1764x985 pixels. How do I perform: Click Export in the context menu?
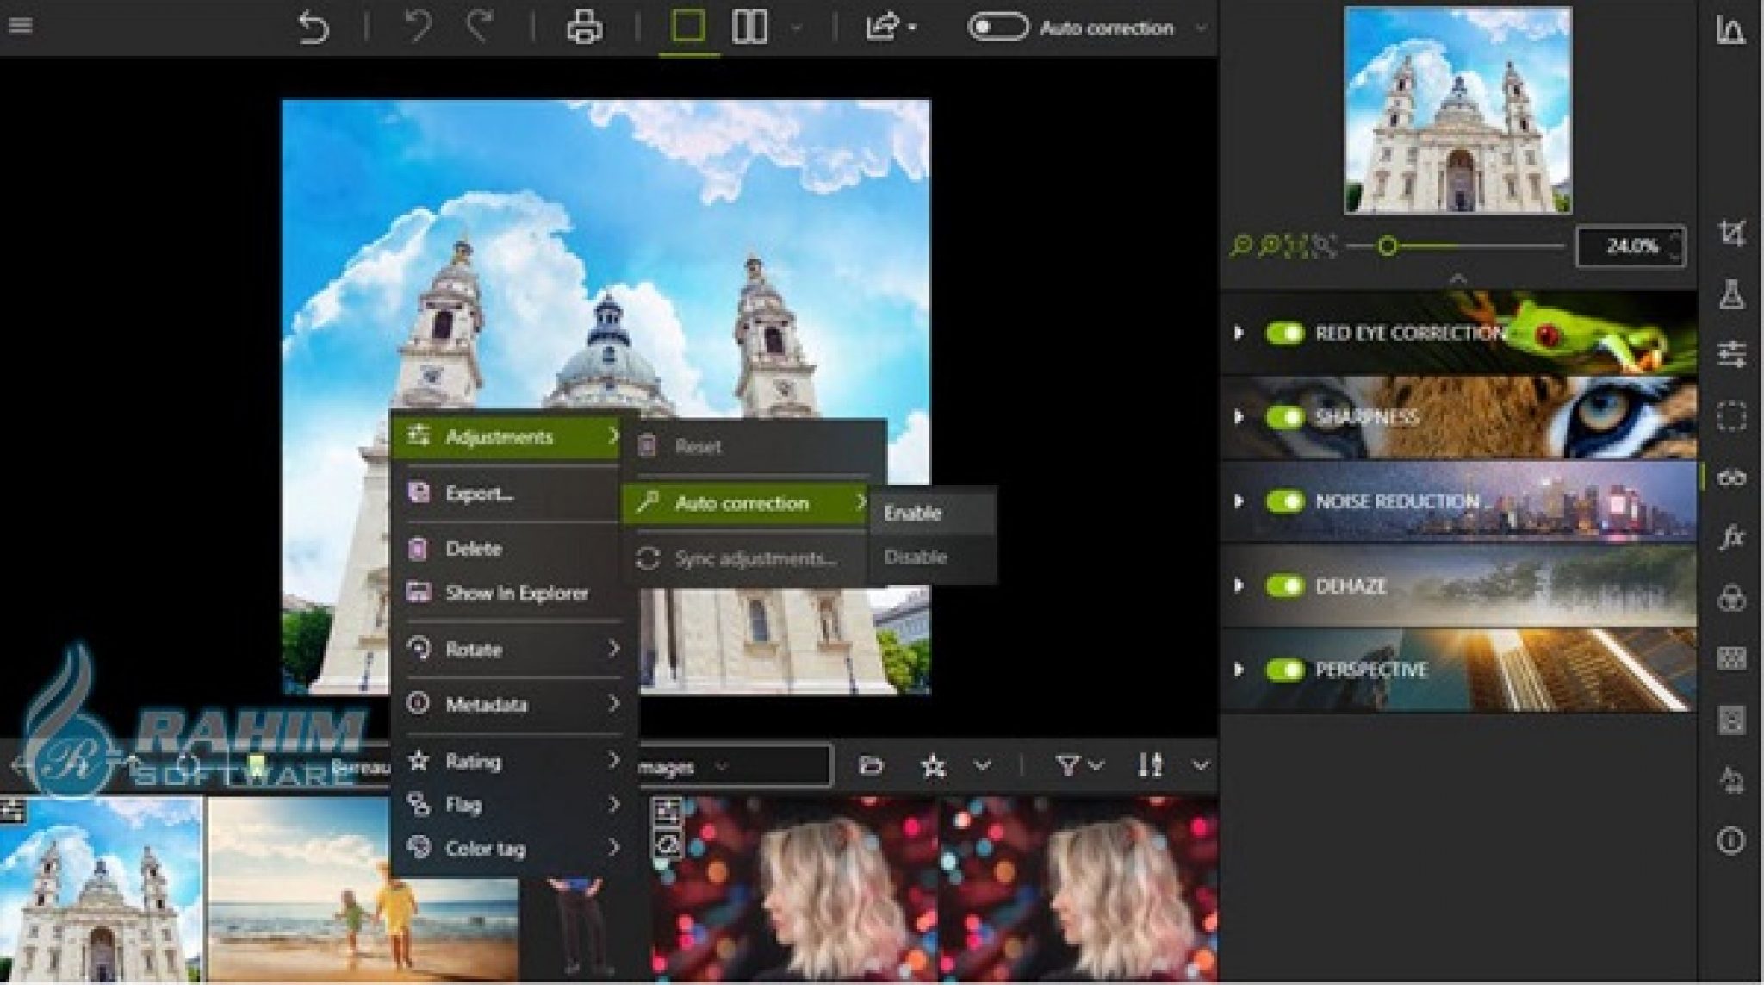(x=479, y=493)
